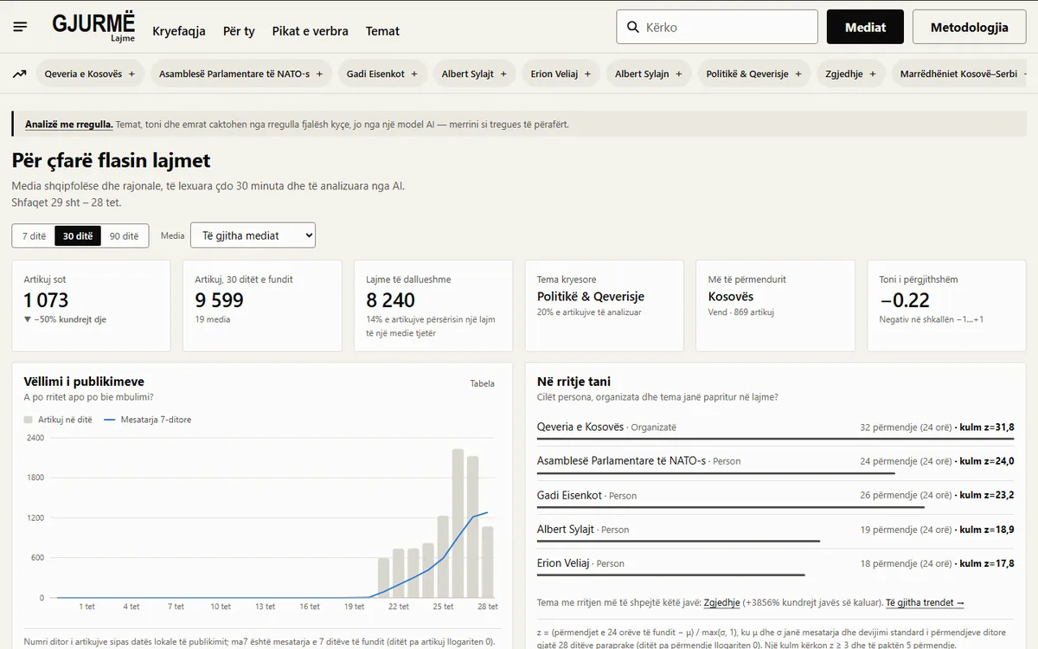The height and width of the screenshot is (649, 1038).
Task: Click Mesatarja 7-ditore legend line
Action: pos(109,420)
